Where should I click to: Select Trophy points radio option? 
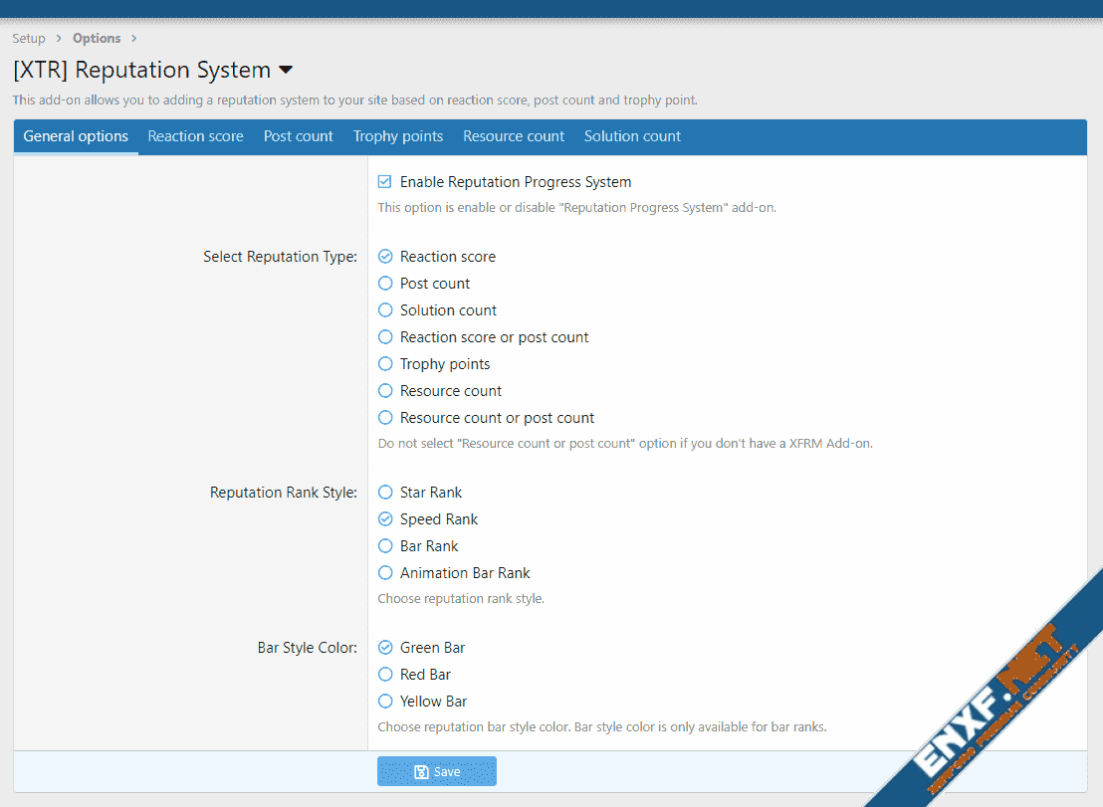(385, 364)
